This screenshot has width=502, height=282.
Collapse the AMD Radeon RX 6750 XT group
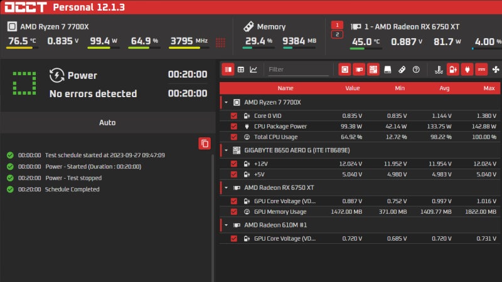click(227, 187)
